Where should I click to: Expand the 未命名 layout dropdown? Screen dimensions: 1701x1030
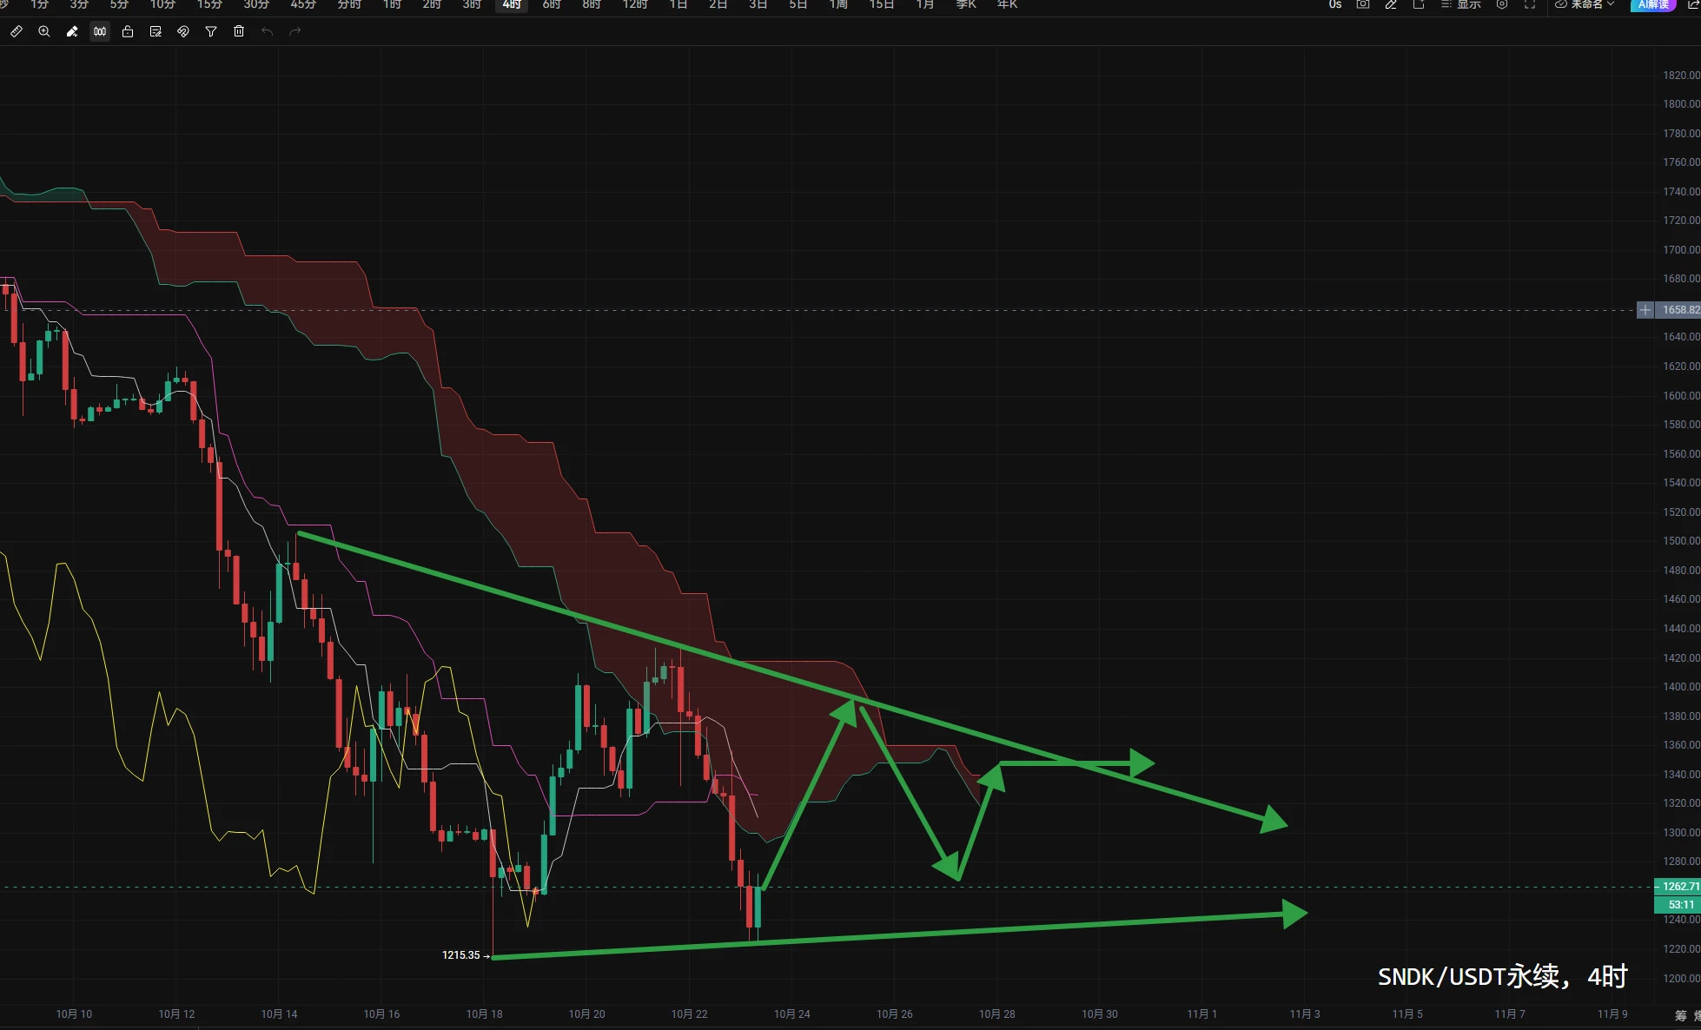point(1585,4)
